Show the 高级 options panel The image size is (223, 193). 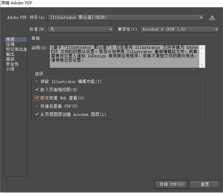[x=10, y=59]
